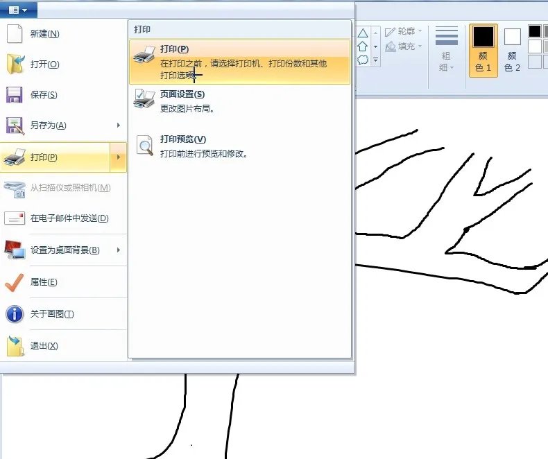
Task: Open the 粗细 thickness dropdown
Action: pos(446,61)
